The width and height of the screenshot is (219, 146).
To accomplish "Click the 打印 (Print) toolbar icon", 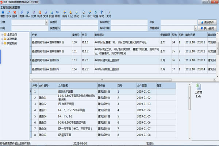I will point(84,14).
